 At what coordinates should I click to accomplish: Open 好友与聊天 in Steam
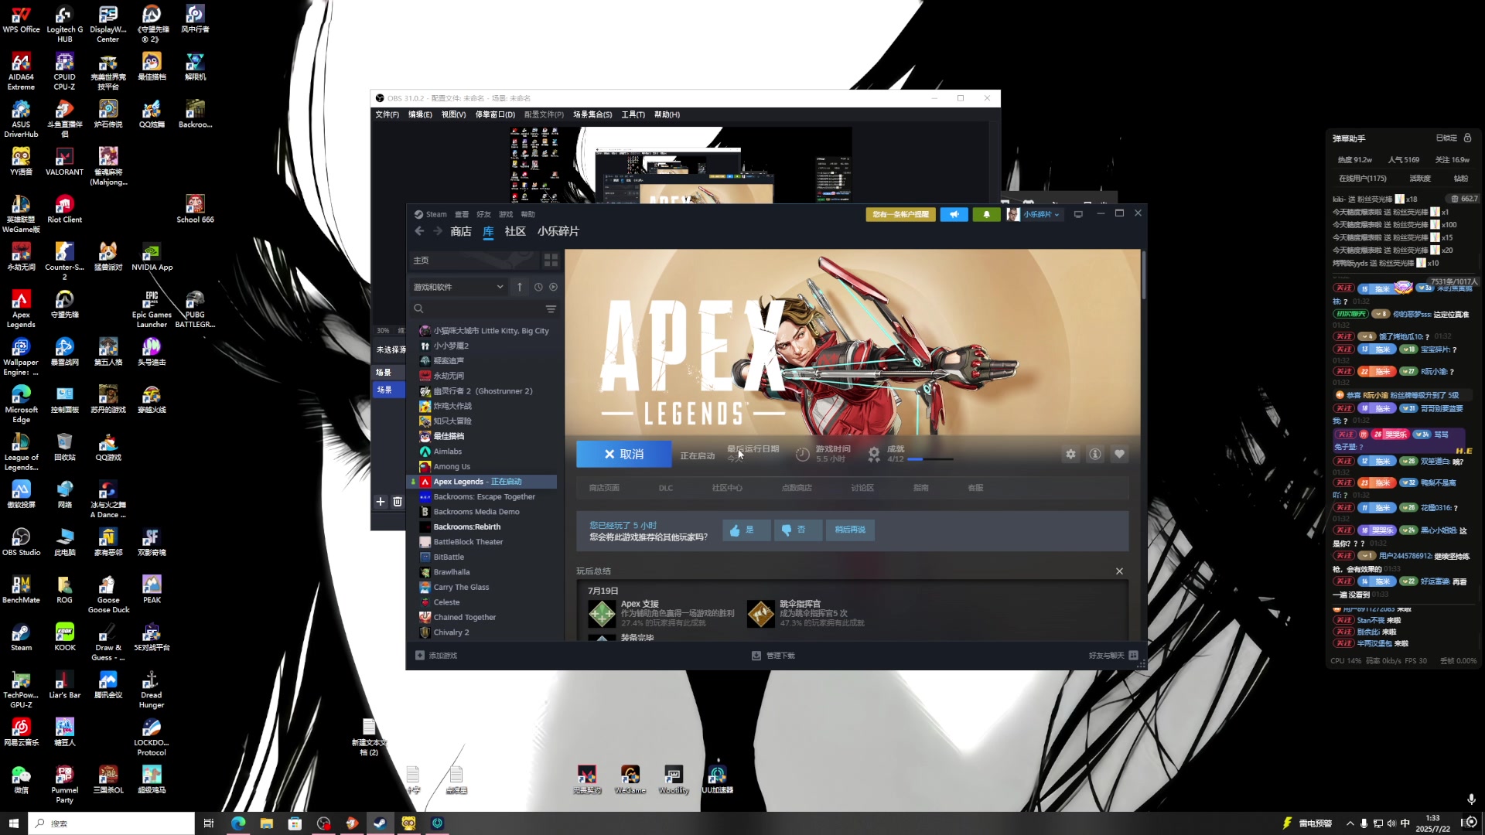click(1113, 656)
